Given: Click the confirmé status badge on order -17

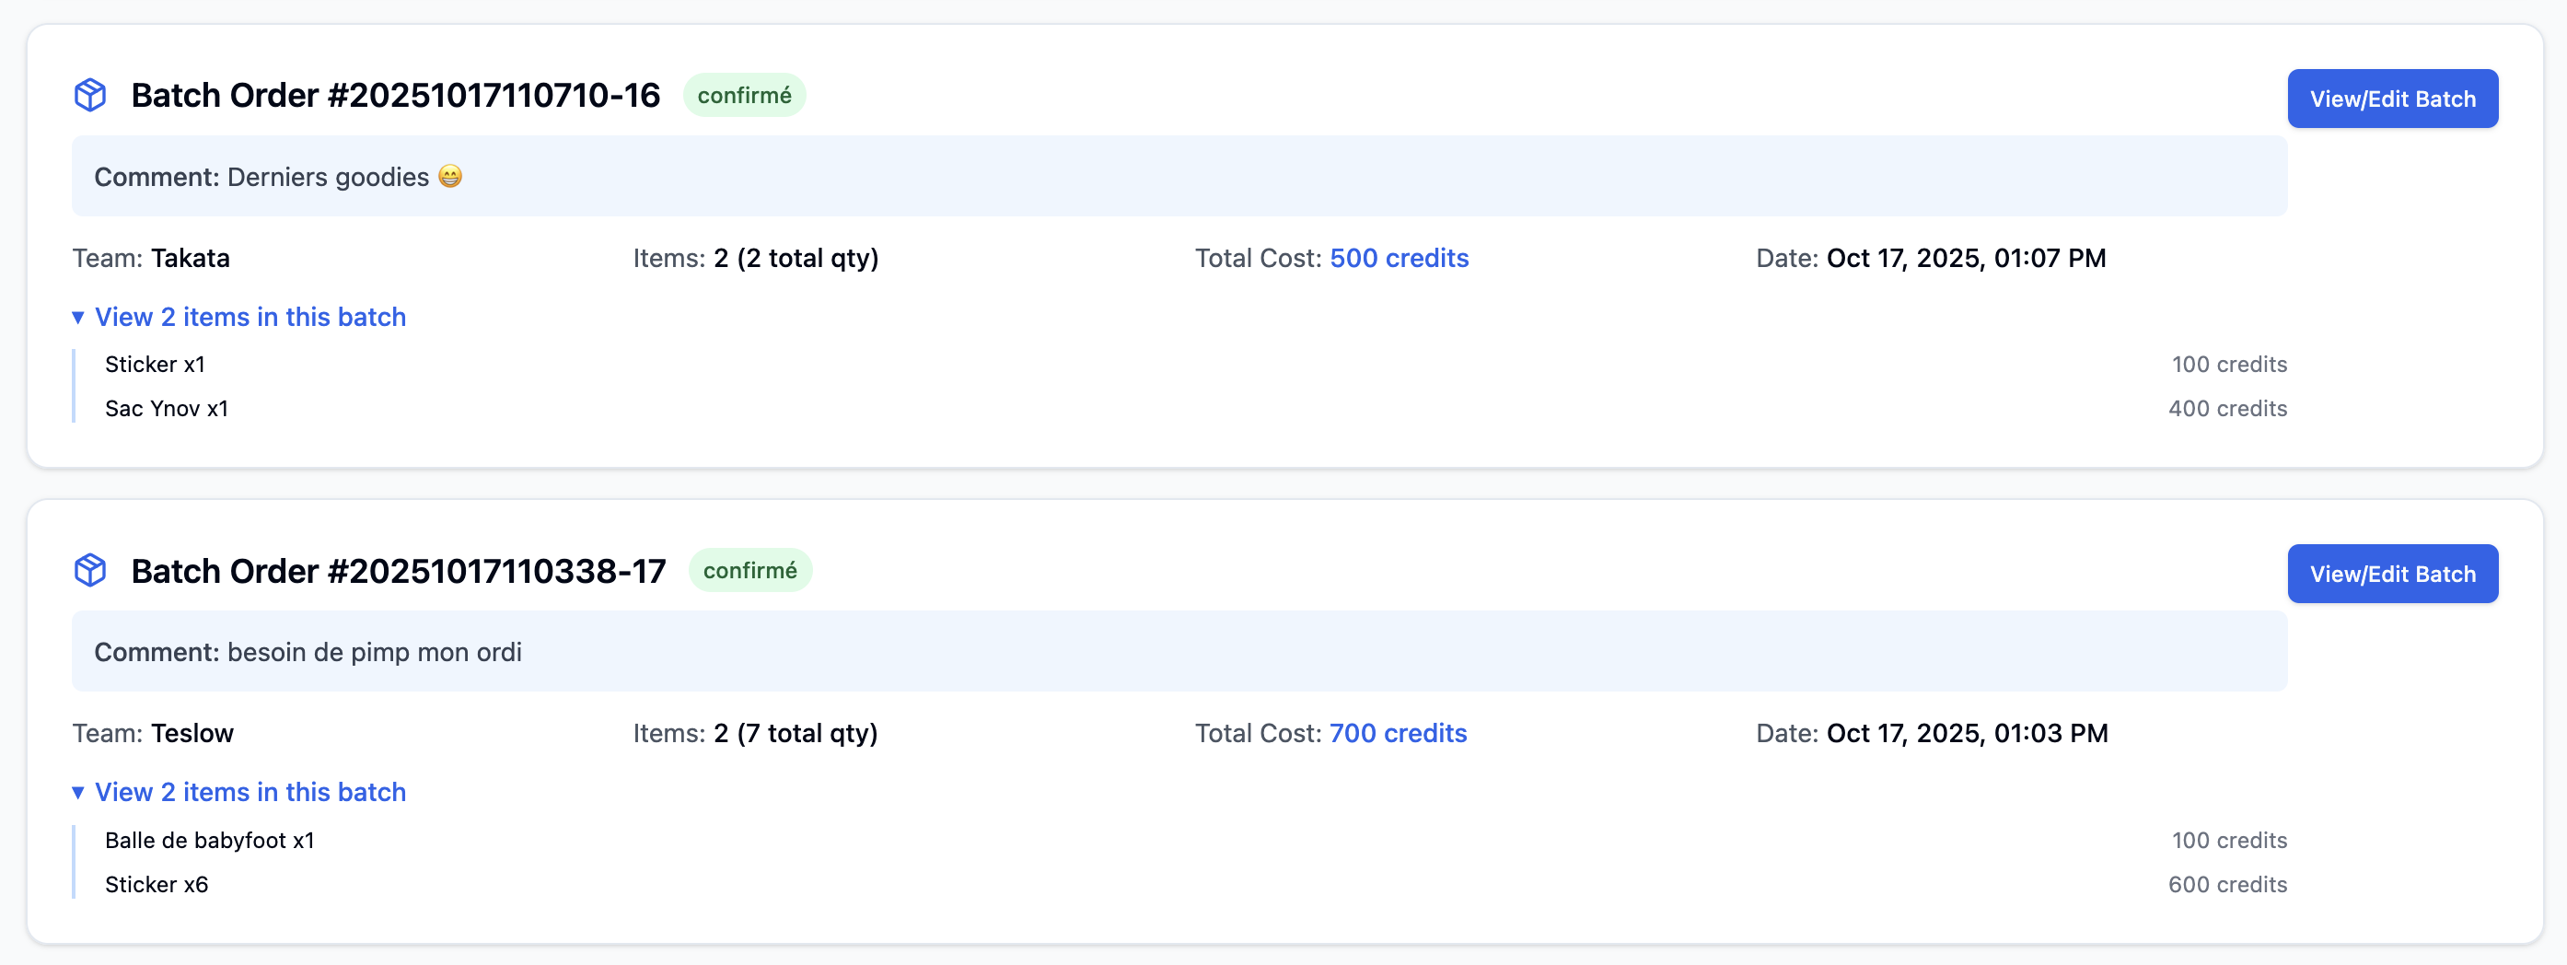Looking at the screenshot, I should pos(749,571).
